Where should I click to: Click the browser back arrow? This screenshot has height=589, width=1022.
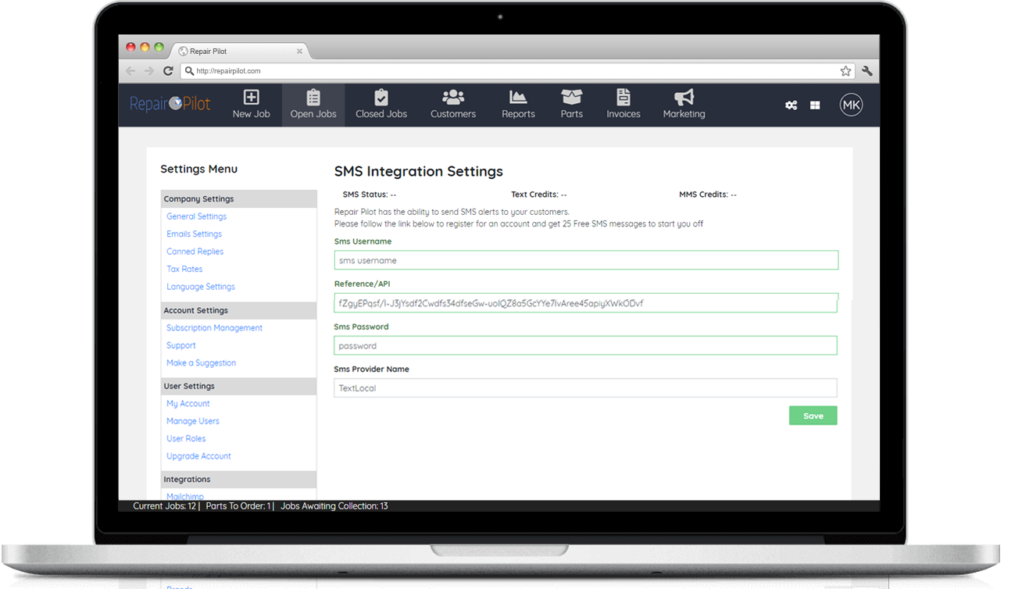tap(131, 71)
